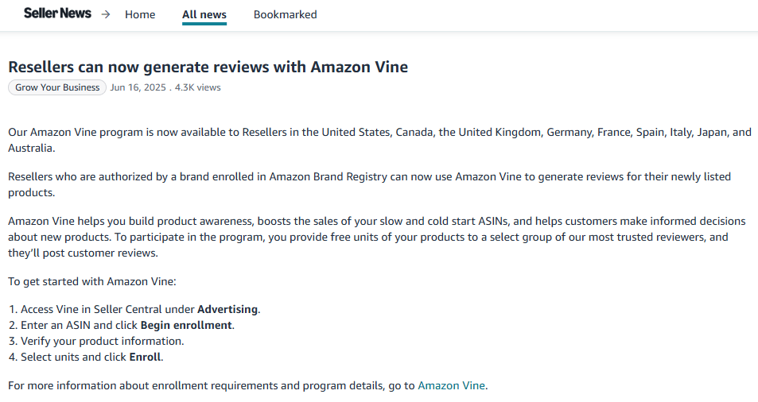The image size is (758, 402).
Task: Open the Bookmarked tab
Action: point(285,14)
